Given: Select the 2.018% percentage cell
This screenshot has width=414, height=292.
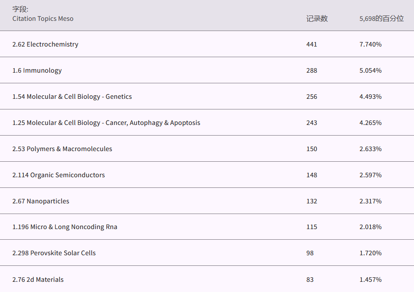Looking at the screenshot, I should point(370,227).
